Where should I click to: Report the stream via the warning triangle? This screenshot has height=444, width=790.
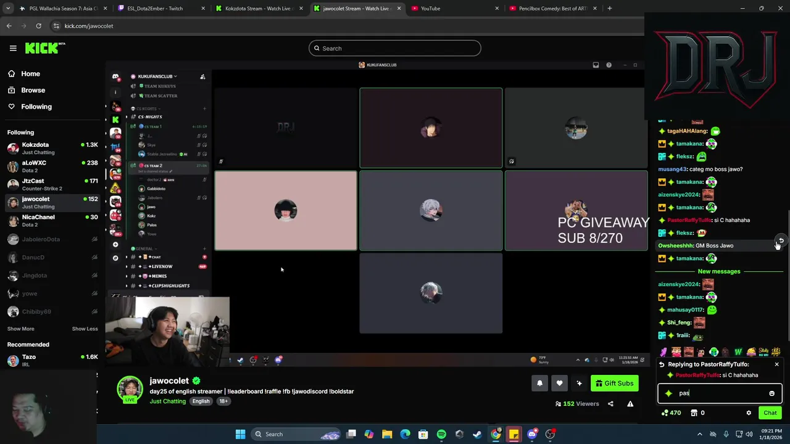click(630, 404)
